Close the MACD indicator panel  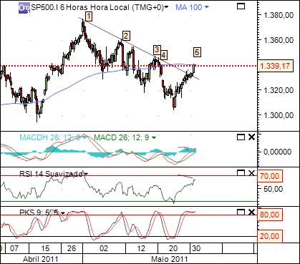pos(251,137)
